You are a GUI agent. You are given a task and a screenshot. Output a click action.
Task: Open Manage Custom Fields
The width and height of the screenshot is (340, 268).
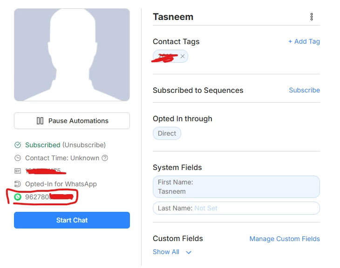(285, 239)
